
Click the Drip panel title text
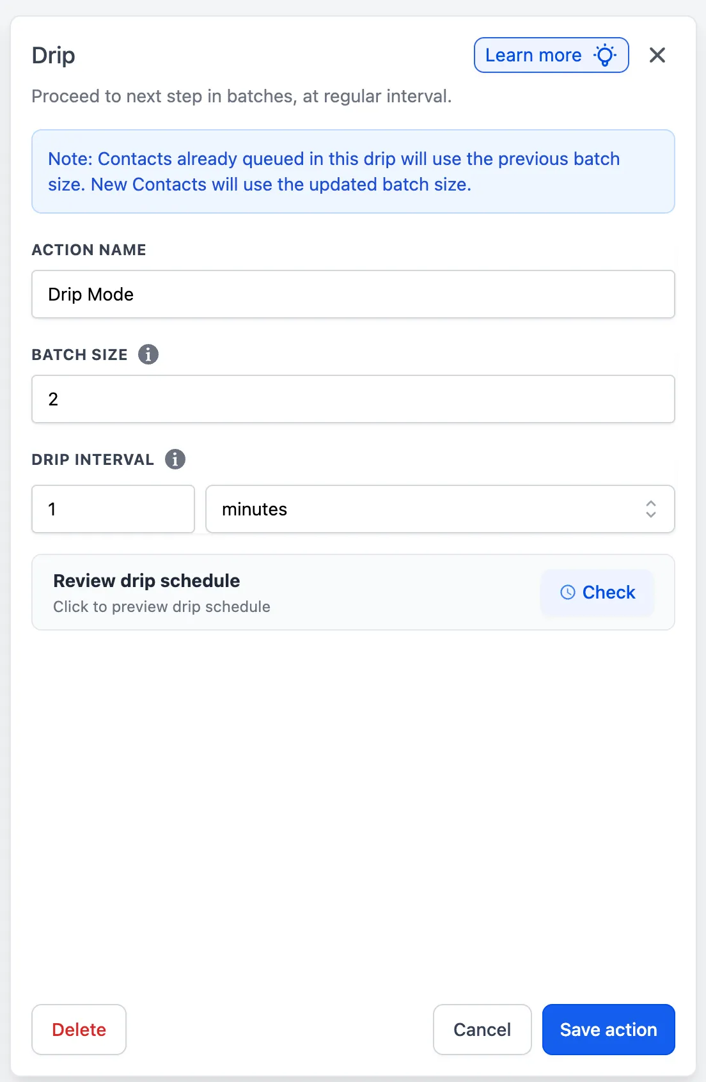point(54,56)
